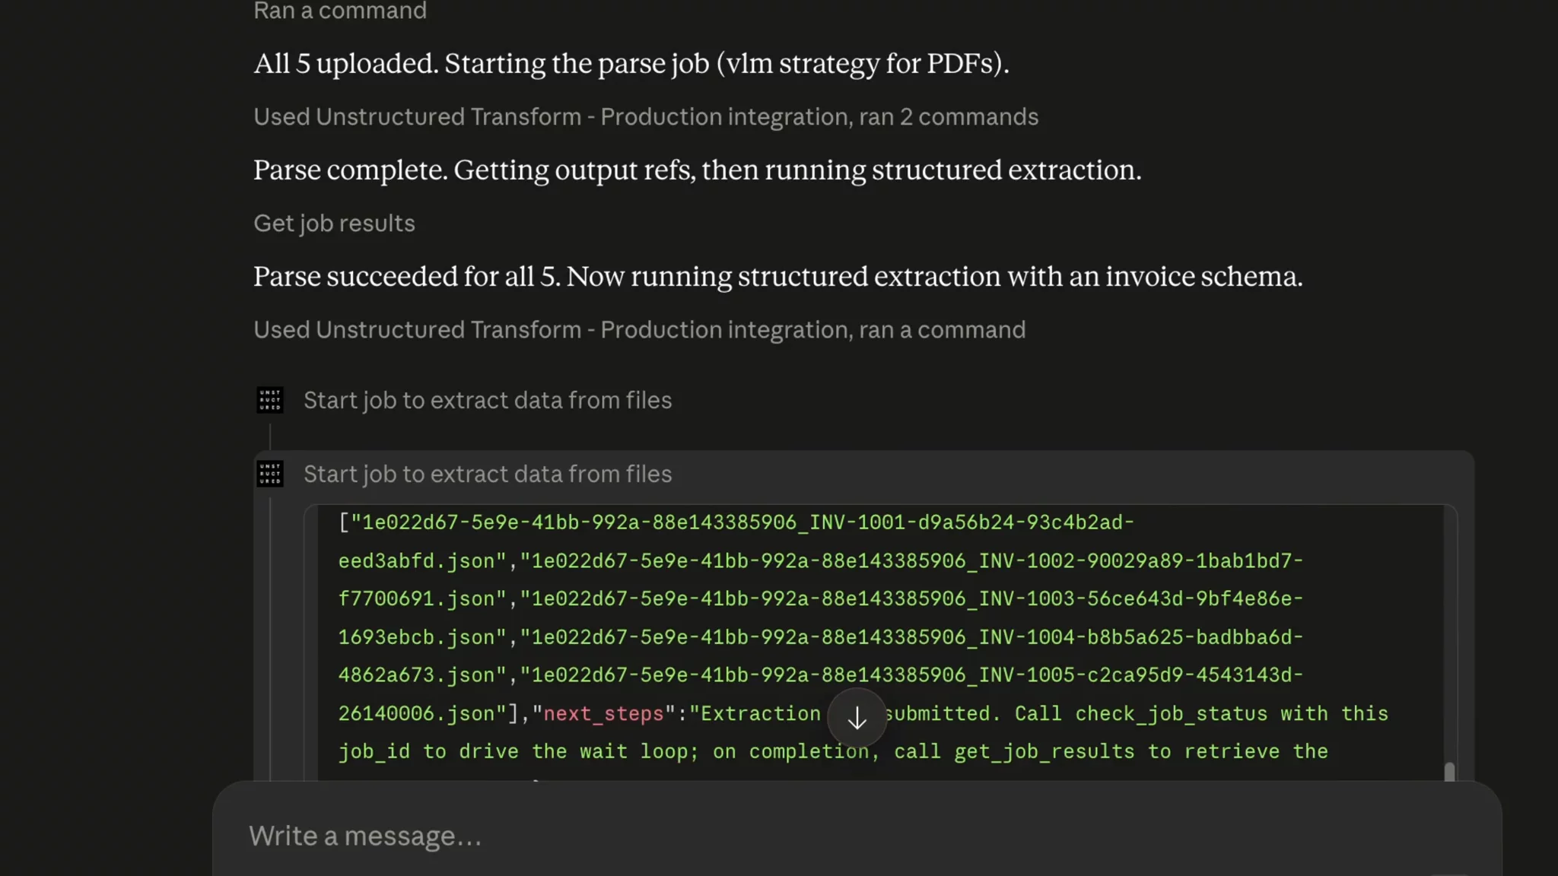The height and width of the screenshot is (876, 1558).
Task: Click the text 'All 5 uploaded. Starting the parse job'
Action: click(x=482, y=63)
